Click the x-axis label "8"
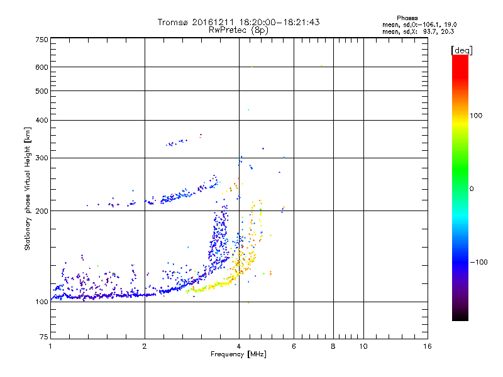503x377 pixels. 333,346
